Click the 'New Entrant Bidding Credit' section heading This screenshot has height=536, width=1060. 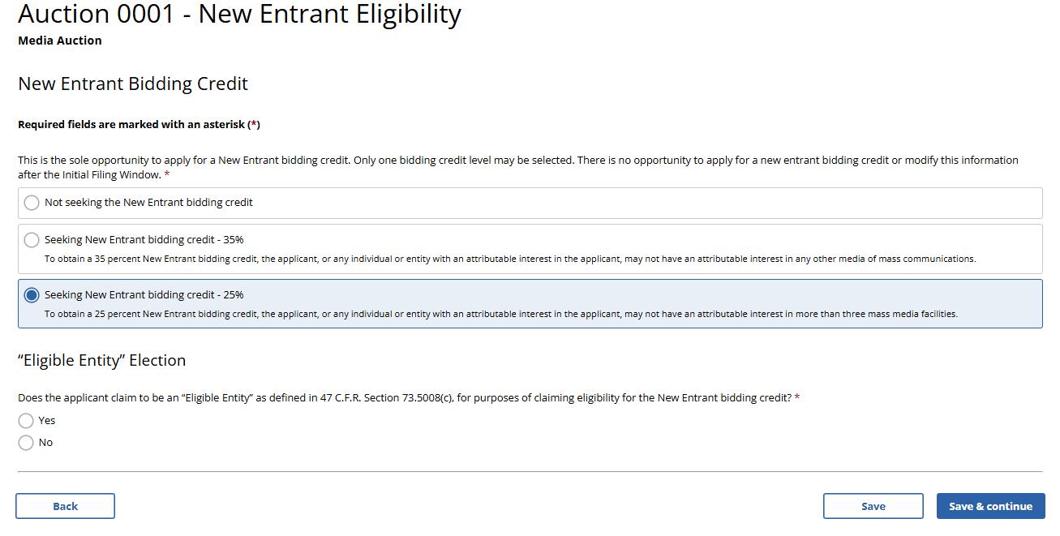tap(133, 84)
